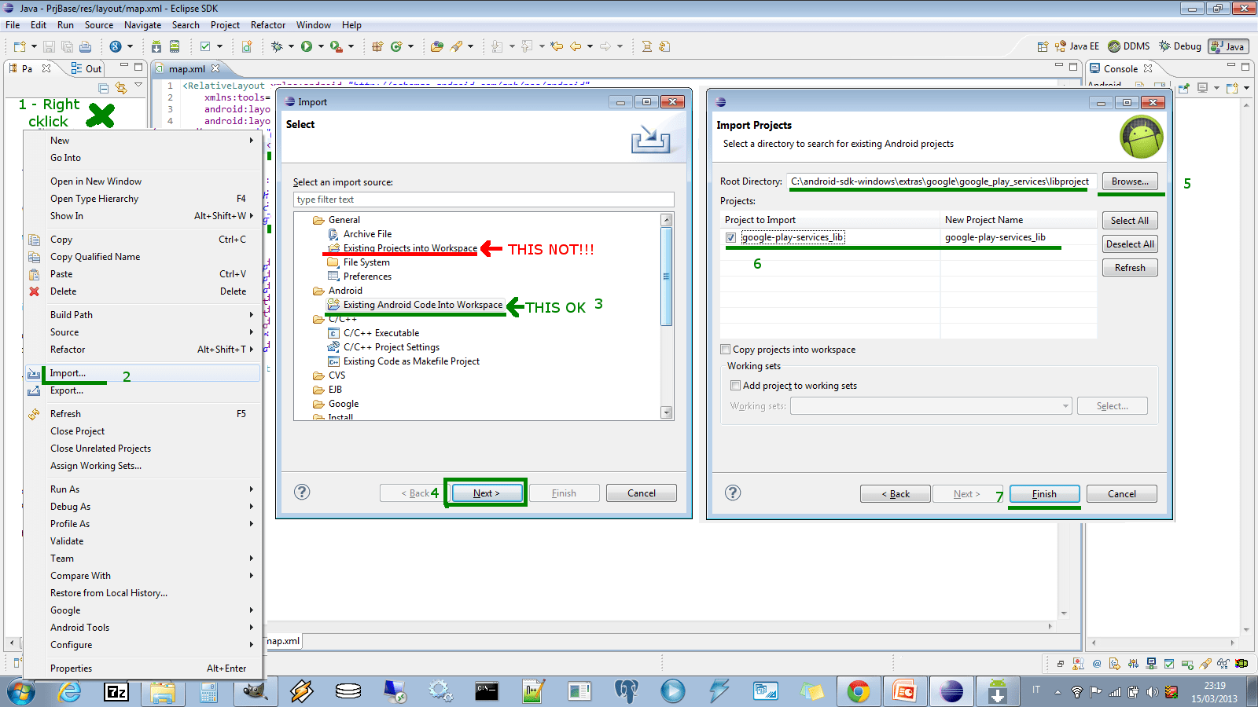Click the type filter text field
1258x707 pixels.
(484, 200)
